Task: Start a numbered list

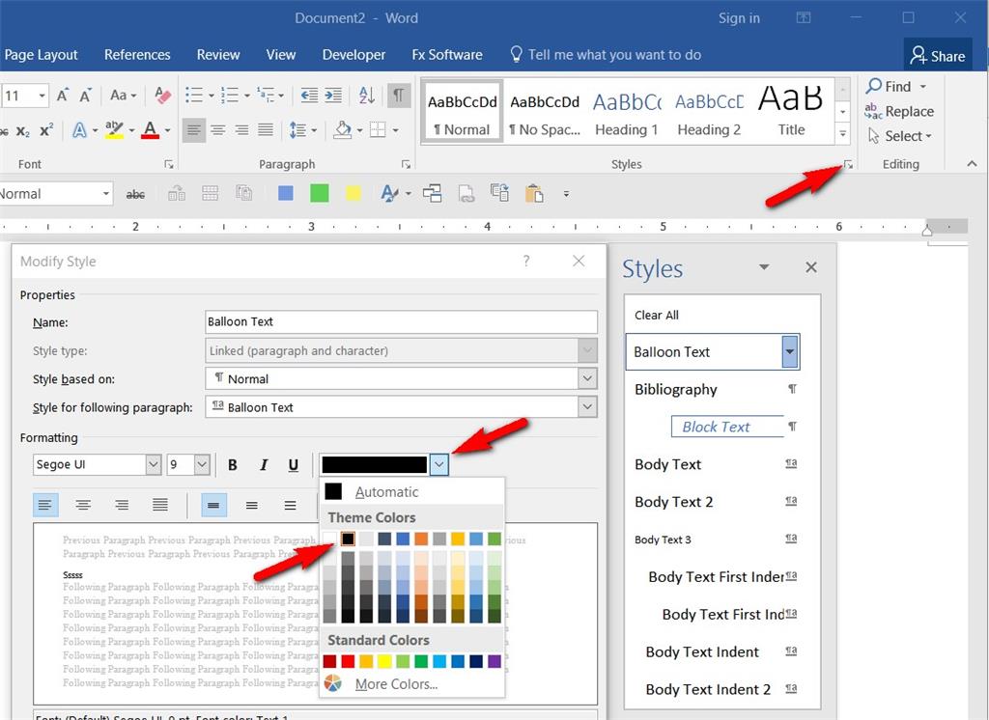Action: tap(229, 96)
